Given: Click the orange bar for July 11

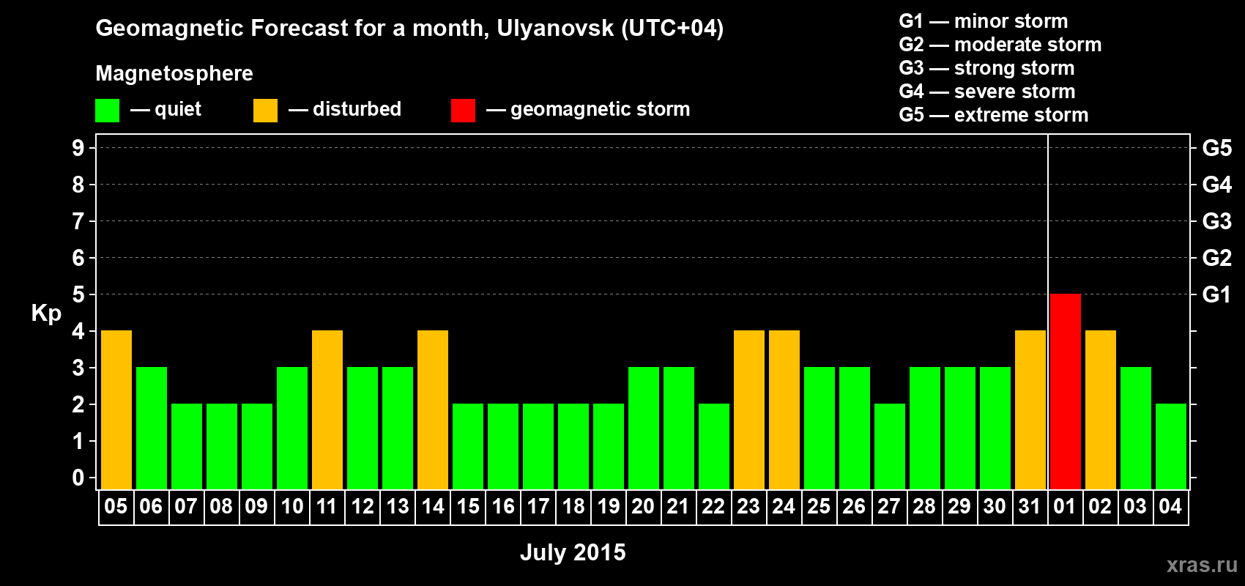Looking at the screenshot, I should (x=327, y=409).
